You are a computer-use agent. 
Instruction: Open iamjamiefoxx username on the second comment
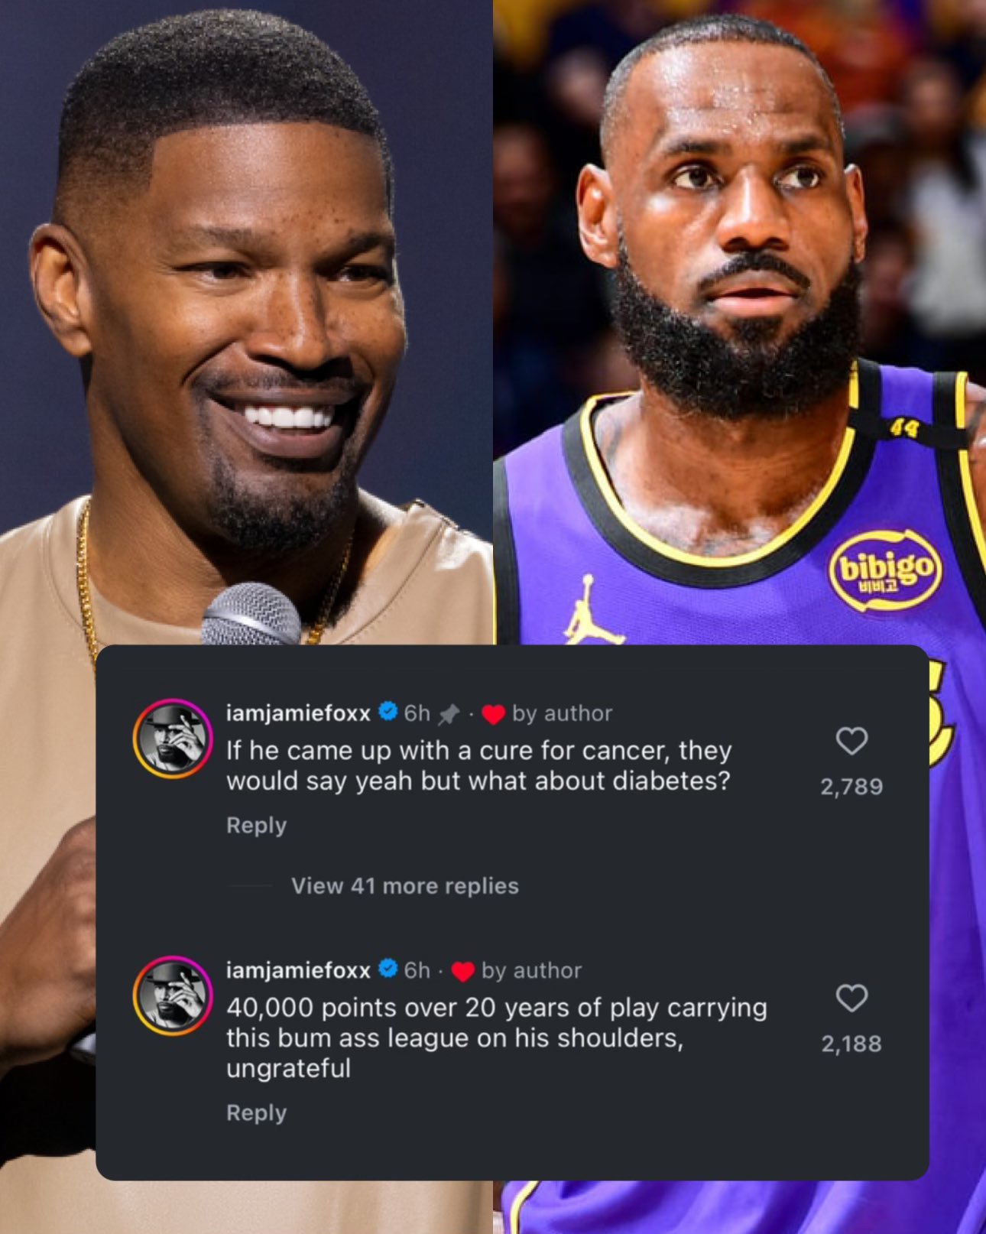pyautogui.click(x=298, y=970)
